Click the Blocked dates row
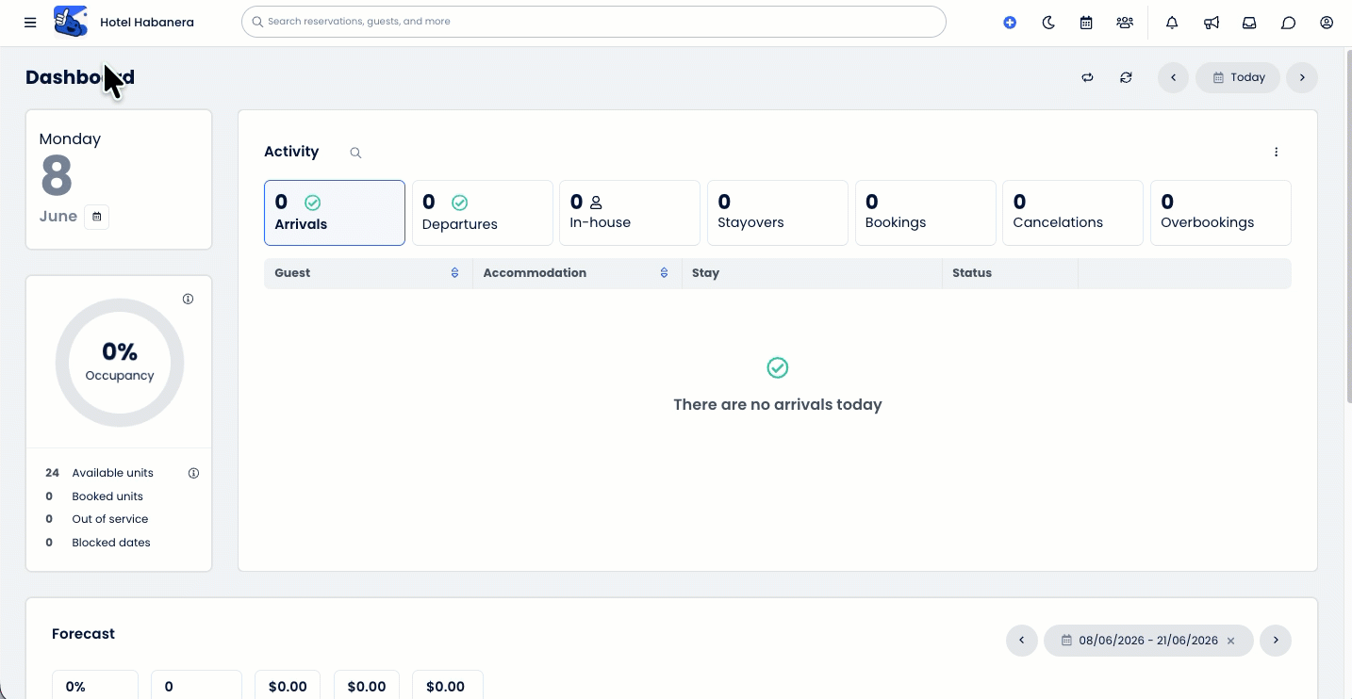1352x699 pixels. pos(119,543)
